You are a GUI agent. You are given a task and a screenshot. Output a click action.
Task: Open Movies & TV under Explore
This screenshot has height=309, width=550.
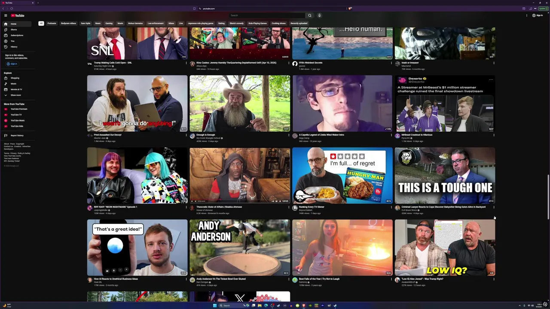pyautogui.click(x=17, y=89)
